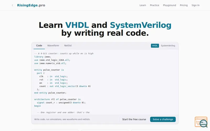Click the 'clk : in std_logic;' line
The width and height of the screenshot is (210, 131).
pyautogui.click(x=54, y=77)
